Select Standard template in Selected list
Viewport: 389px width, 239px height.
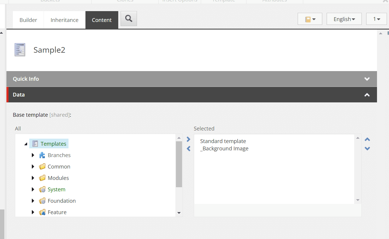pos(223,141)
